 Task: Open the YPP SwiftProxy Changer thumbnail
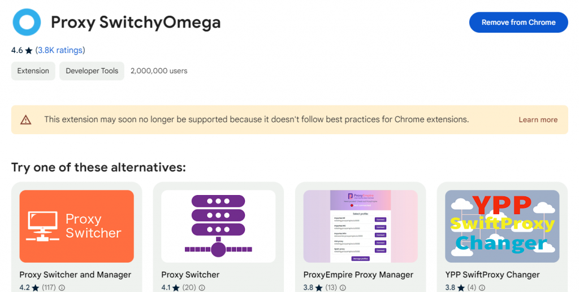click(502, 226)
